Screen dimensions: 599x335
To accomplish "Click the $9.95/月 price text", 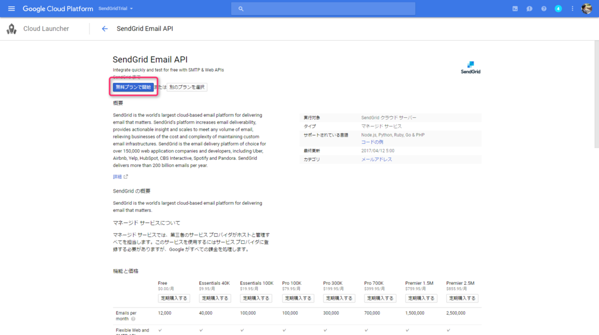I will tap(207, 289).
